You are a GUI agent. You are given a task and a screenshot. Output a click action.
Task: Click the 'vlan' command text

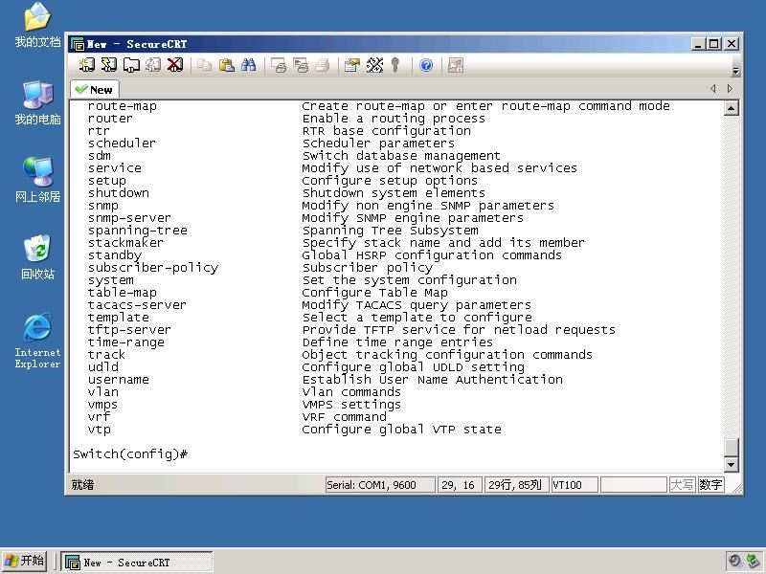103,392
